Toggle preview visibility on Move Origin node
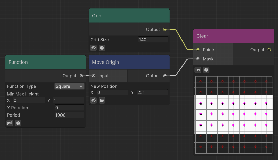The width and height of the screenshot is (278, 160). [x=93, y=101]
